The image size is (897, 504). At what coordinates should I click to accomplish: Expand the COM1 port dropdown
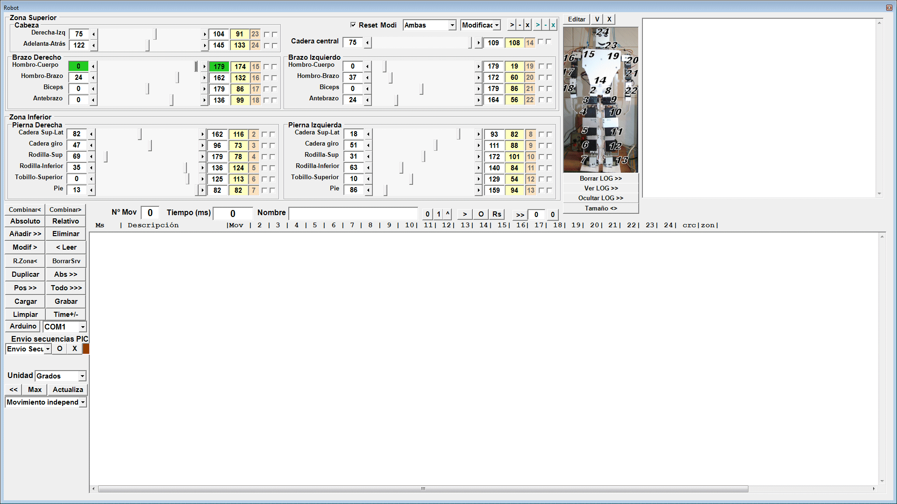(83, 327)
